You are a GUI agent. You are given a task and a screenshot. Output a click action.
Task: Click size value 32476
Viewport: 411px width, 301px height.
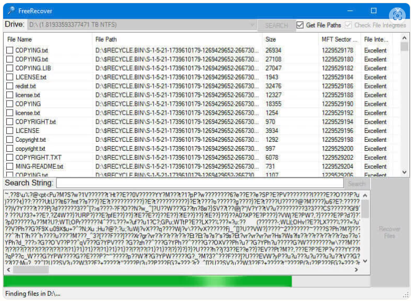[273, 86]
